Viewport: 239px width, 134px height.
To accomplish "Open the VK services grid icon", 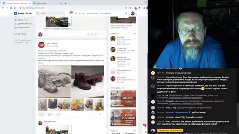I will tap(126, 13).
